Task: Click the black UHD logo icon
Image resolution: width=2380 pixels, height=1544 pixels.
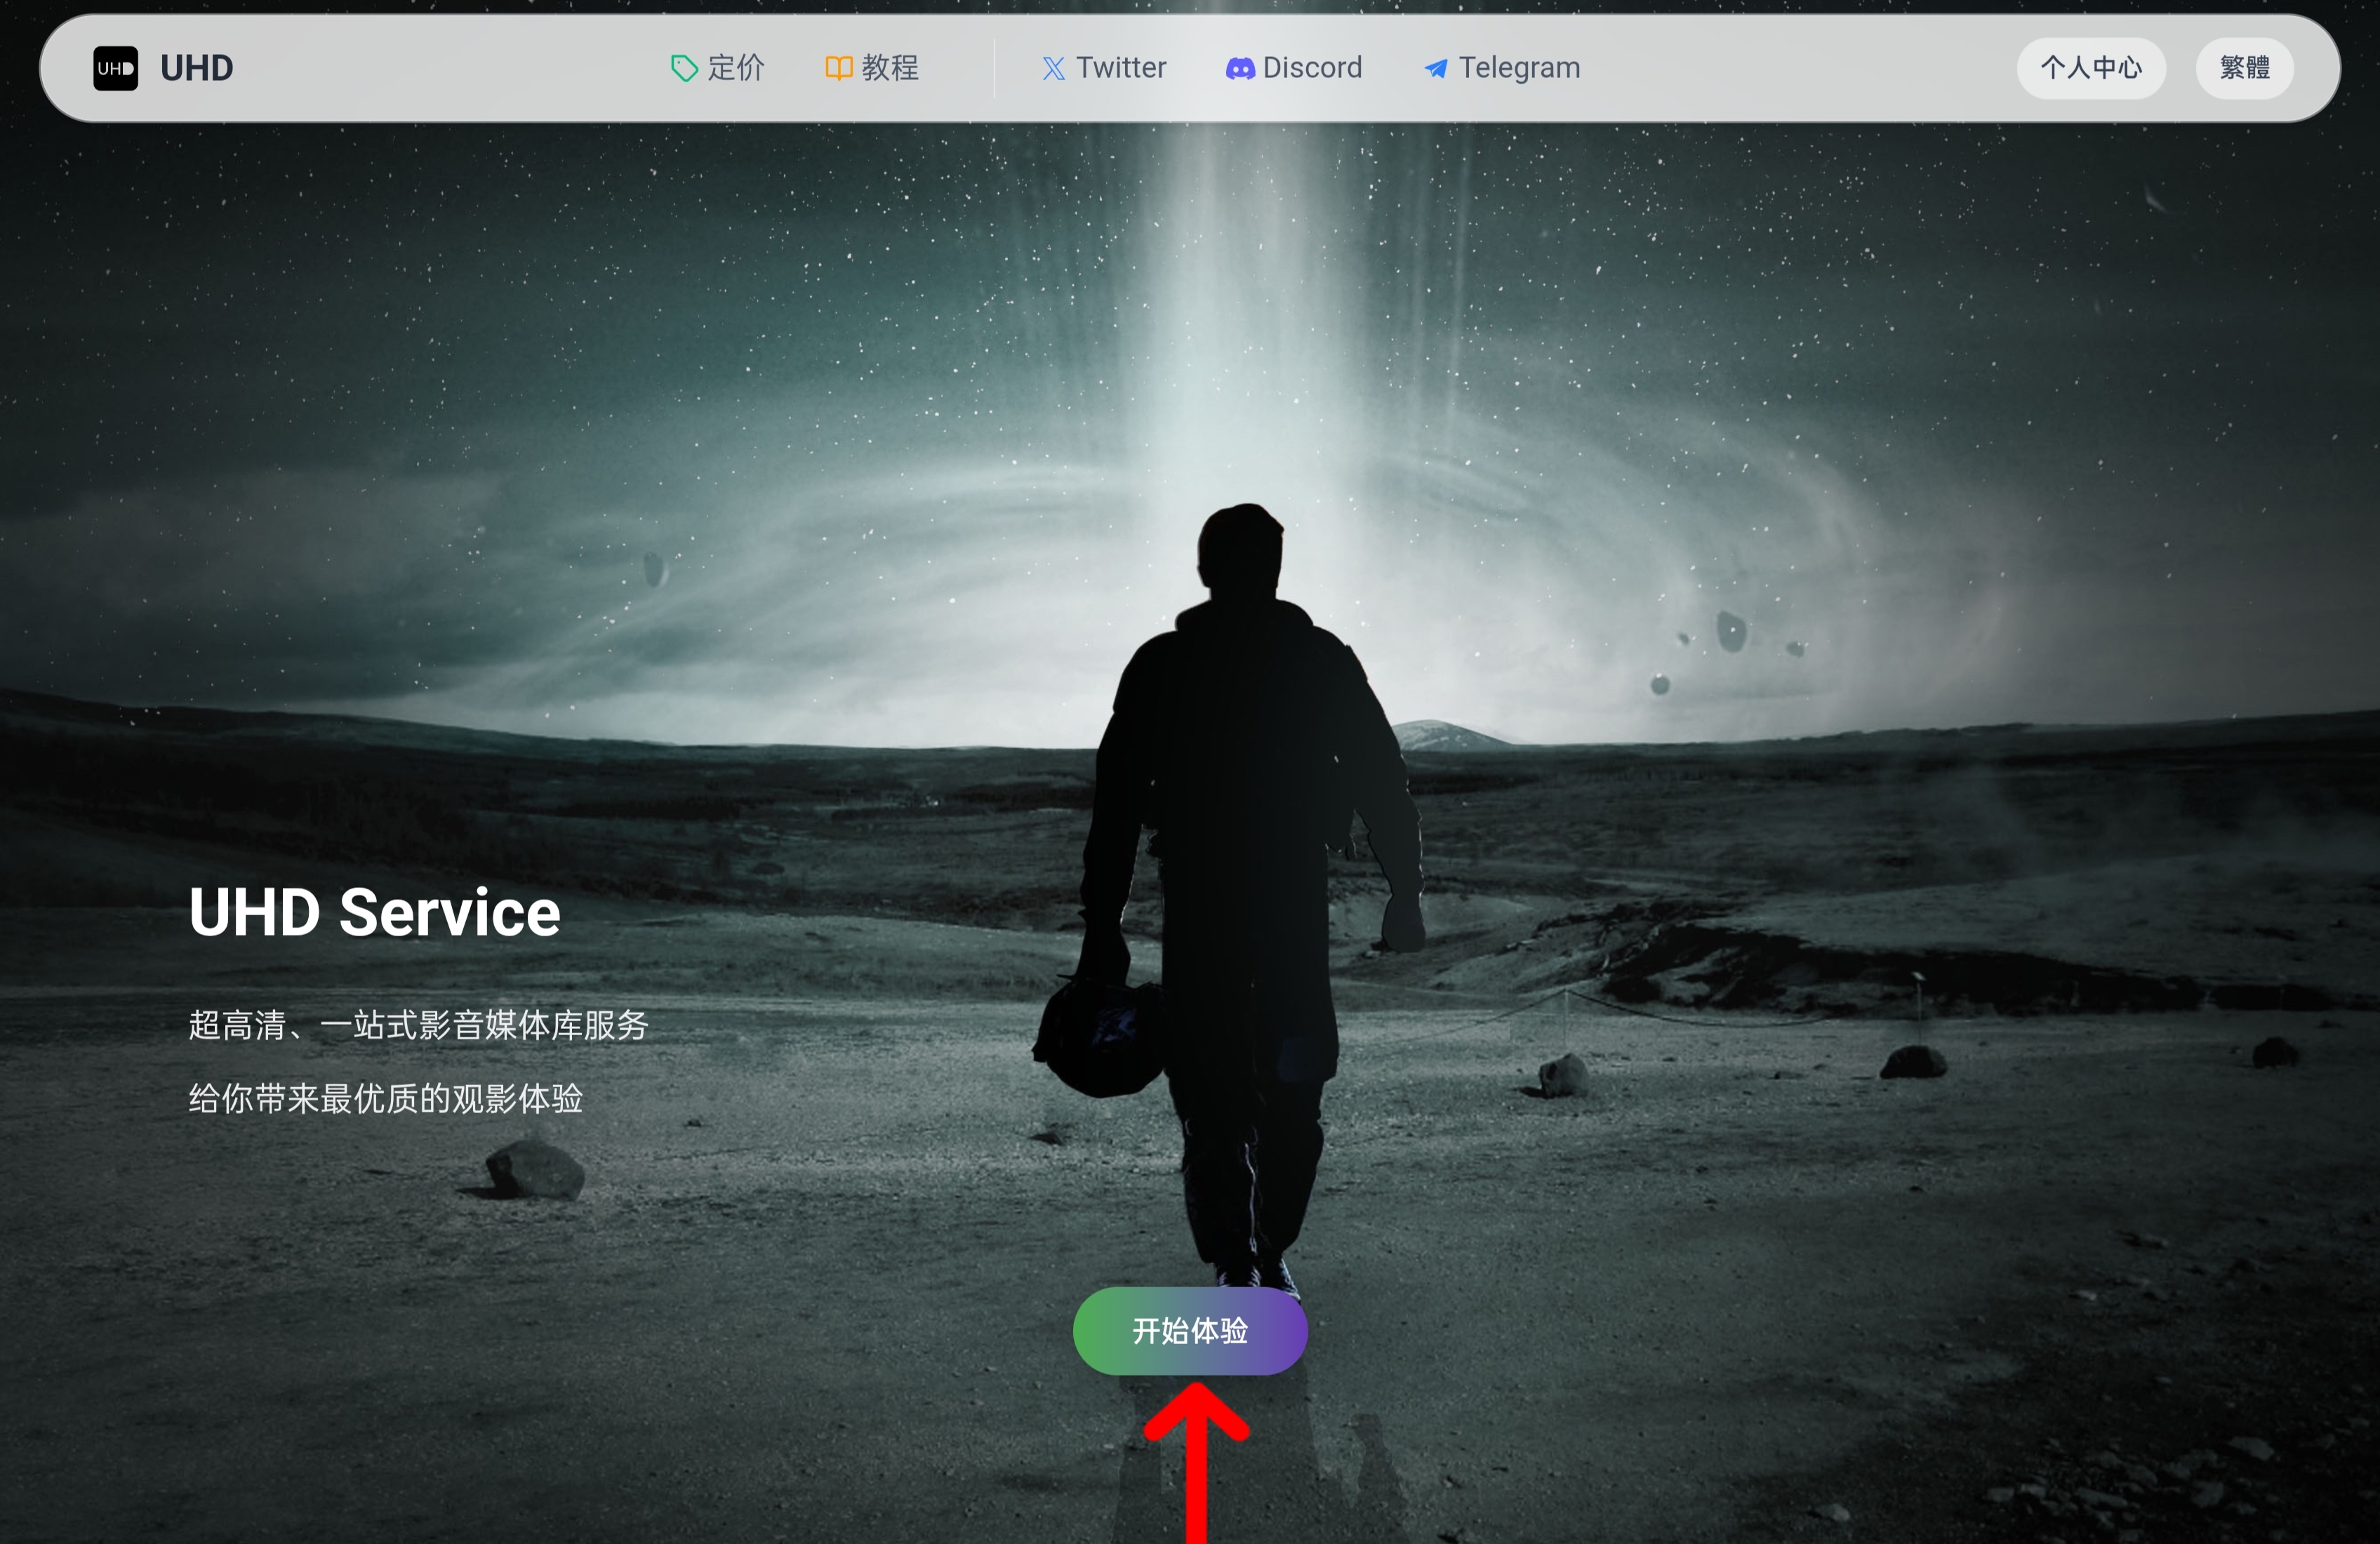Action: (115, 68)
